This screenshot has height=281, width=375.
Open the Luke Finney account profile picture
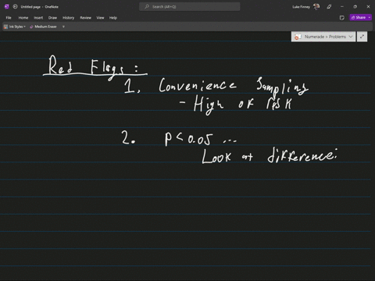(316, 6)
